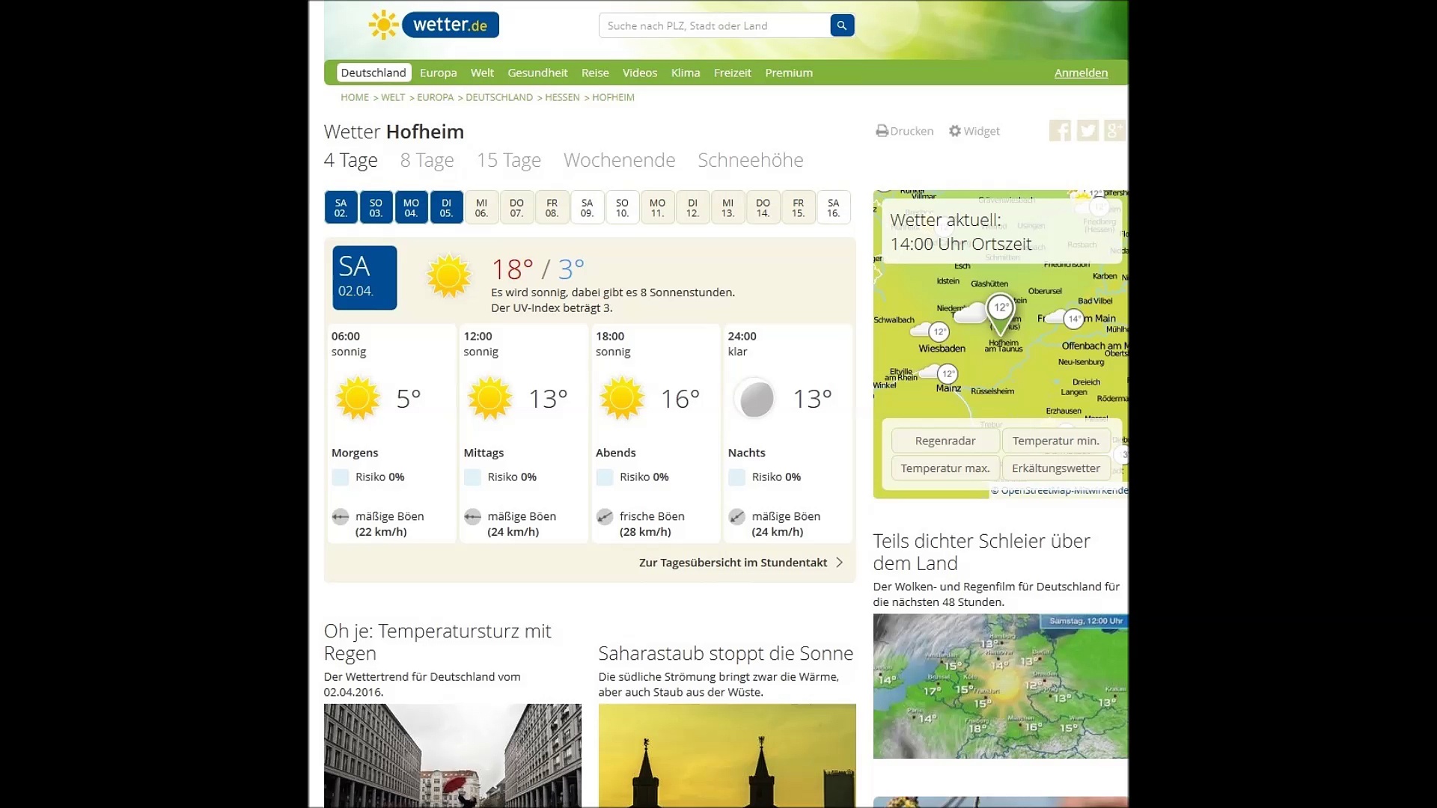This screenshot has width=1437, height=808.
Task: Focus the PLZ, Stadt oder Land search field
Action: 715,25
